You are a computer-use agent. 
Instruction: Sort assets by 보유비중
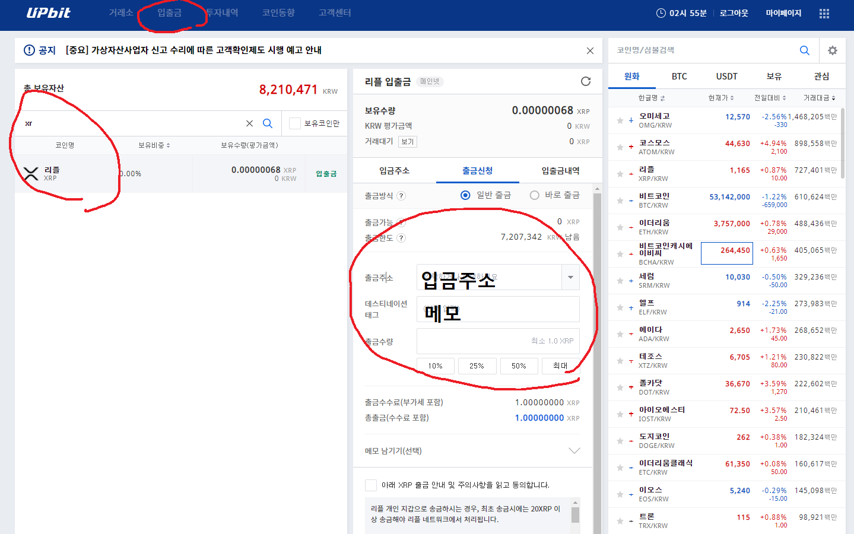pos(154,145)
